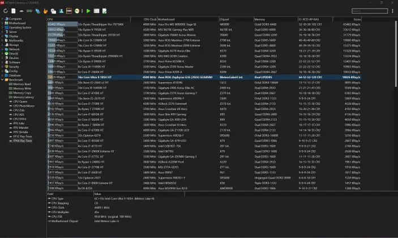Open the three-dot menu near the search box
The width and height of the screenshot is (398, 238).
392,11
